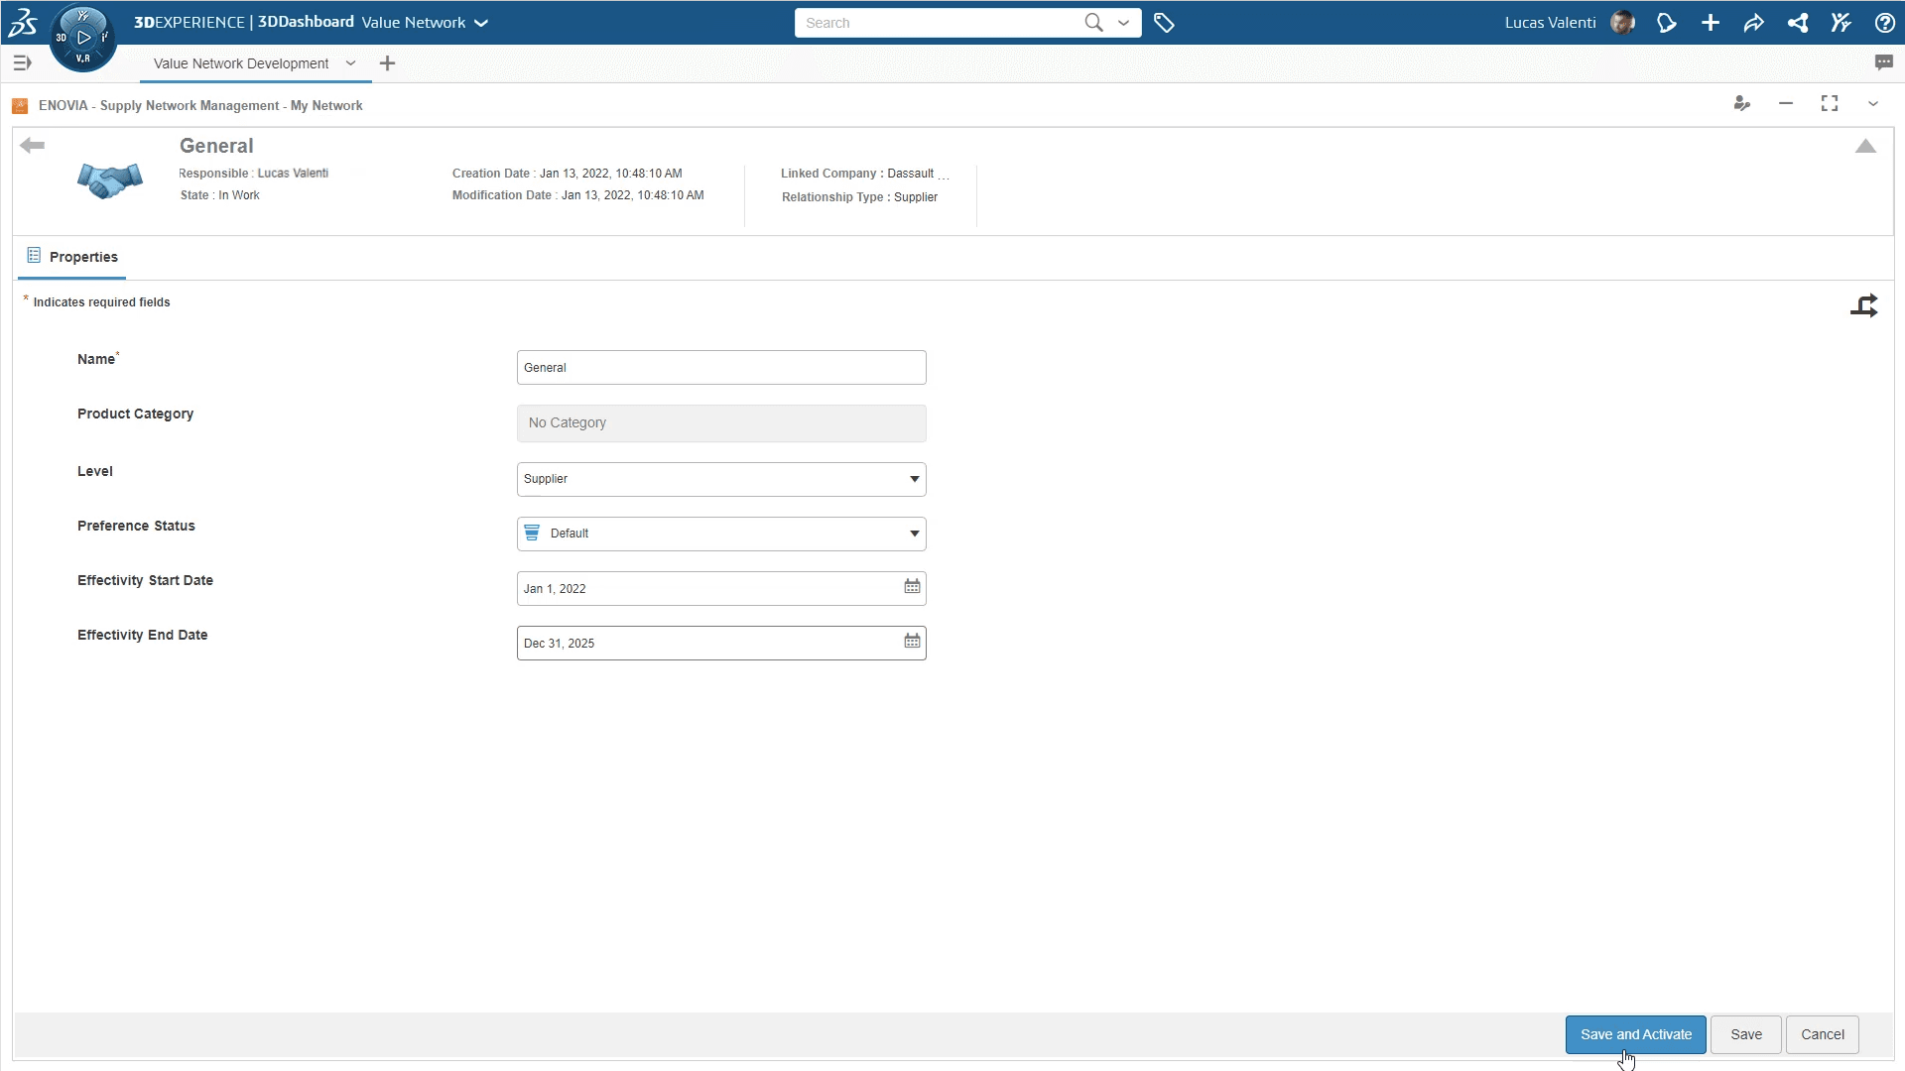The height and width of the screenshot is (1071, 1905).
Task: Collapse the header with the up triangle
Action: pyautogui.click(x=1865, y=146)
